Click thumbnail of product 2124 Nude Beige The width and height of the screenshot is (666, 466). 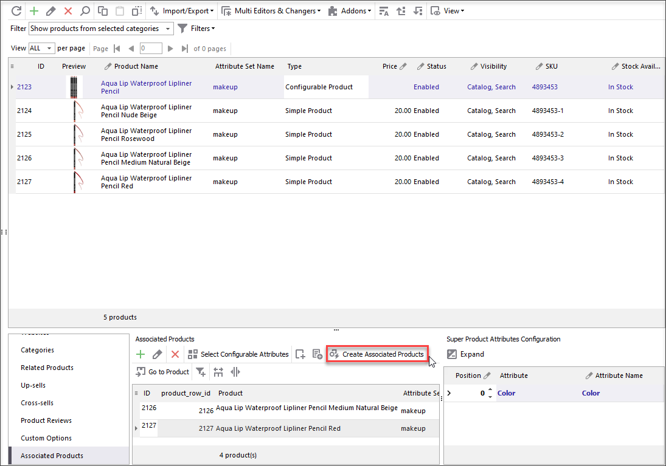(75, 111)
